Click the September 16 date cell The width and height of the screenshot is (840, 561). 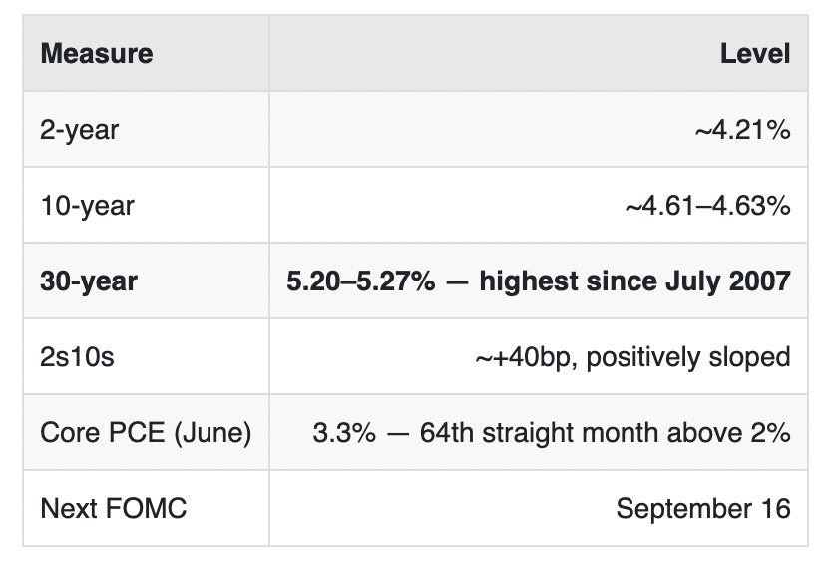(703, 508)
